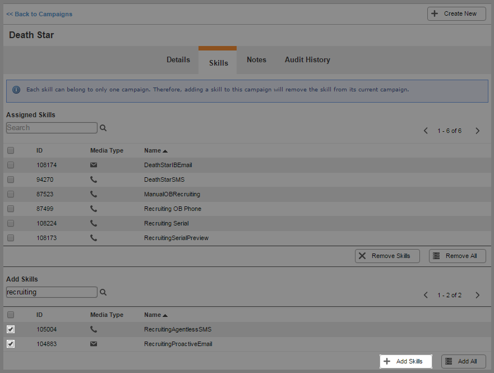
Task: Click the email icon for DeathStarIBEmail
Action: (x=94, y=165)
